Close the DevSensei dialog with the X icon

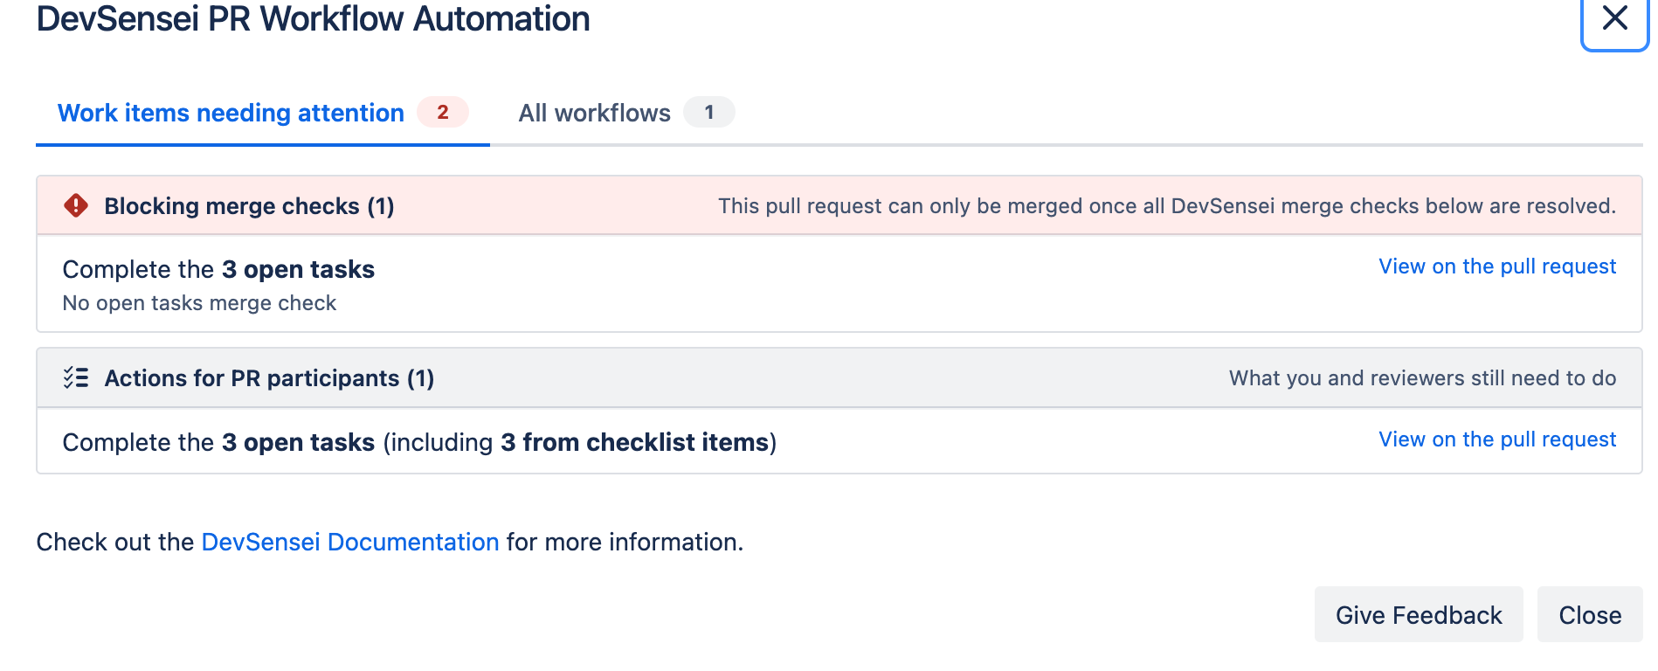[1614, 19]
